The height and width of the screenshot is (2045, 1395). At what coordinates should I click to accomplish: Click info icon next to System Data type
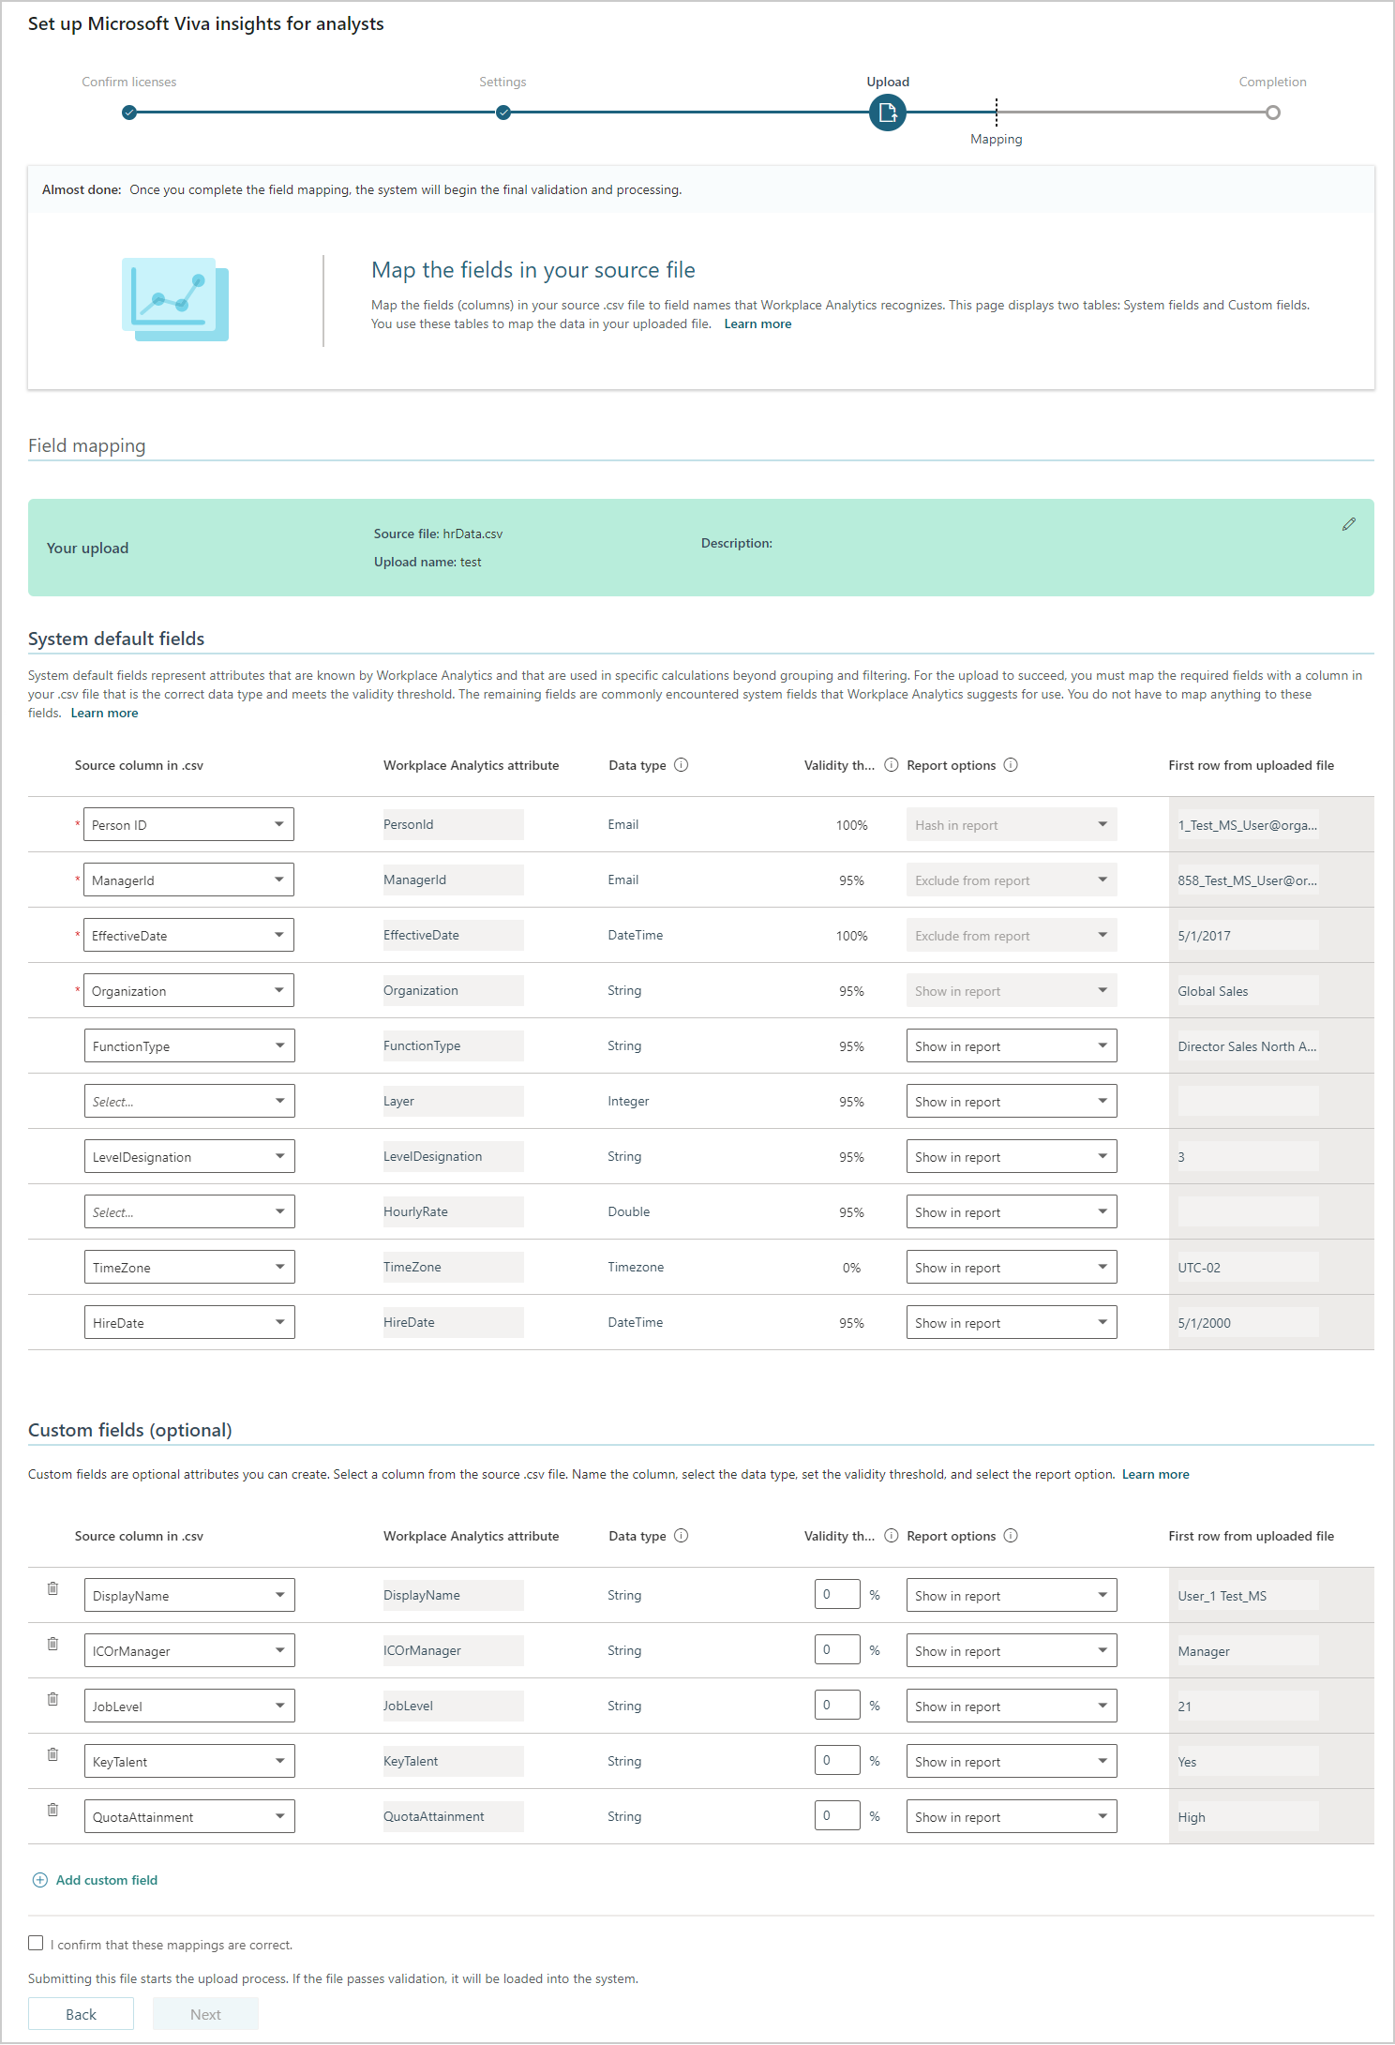(682, 765)
